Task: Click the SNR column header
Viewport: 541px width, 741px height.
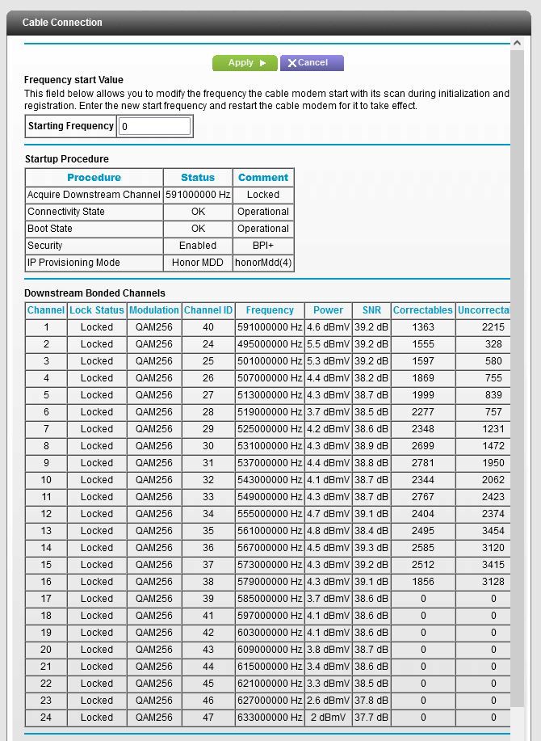Action: coord(371,310)
